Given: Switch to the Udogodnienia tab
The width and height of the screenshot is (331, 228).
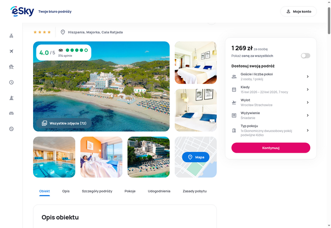Looking at the screenshot, I should click(159, 191).
